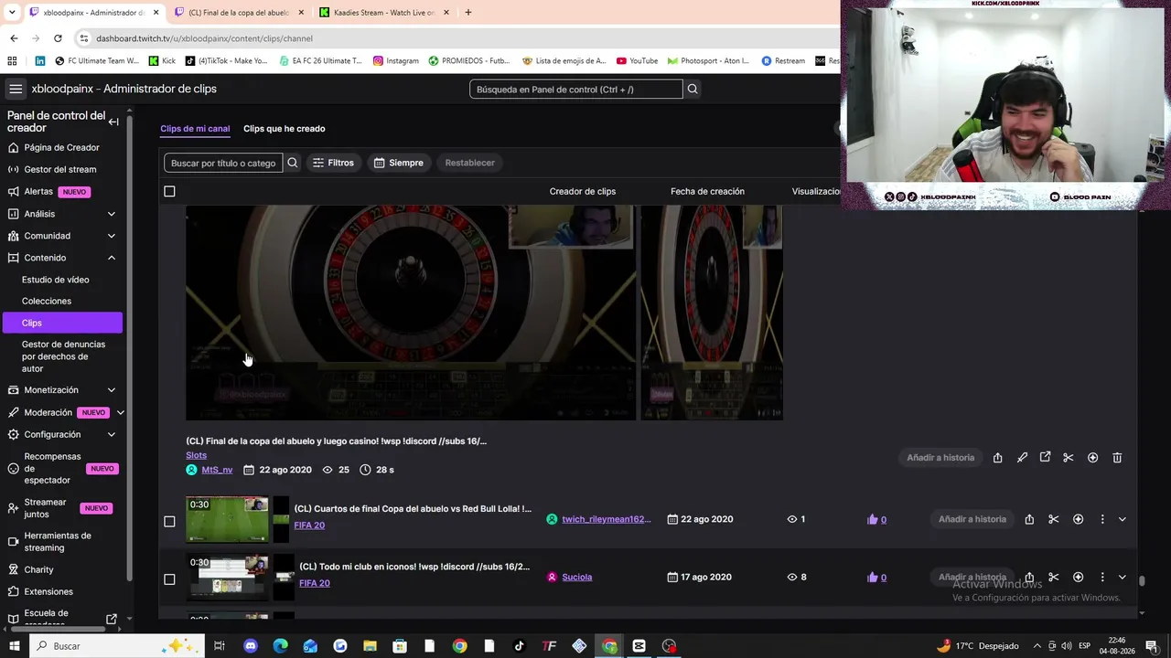Click the clips list vertical scrollbar thumb
The image size is (1171, 658).
click(1141, 579)
